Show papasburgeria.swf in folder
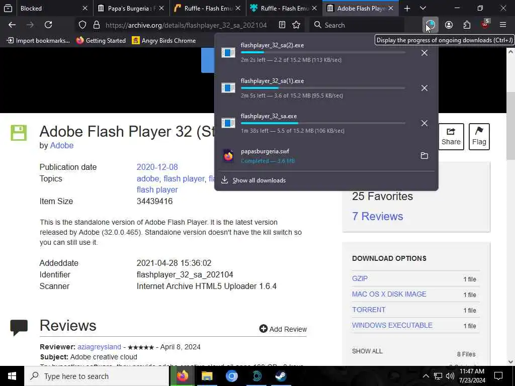Screen dimensions: 515x386 (x=424, y=156)
